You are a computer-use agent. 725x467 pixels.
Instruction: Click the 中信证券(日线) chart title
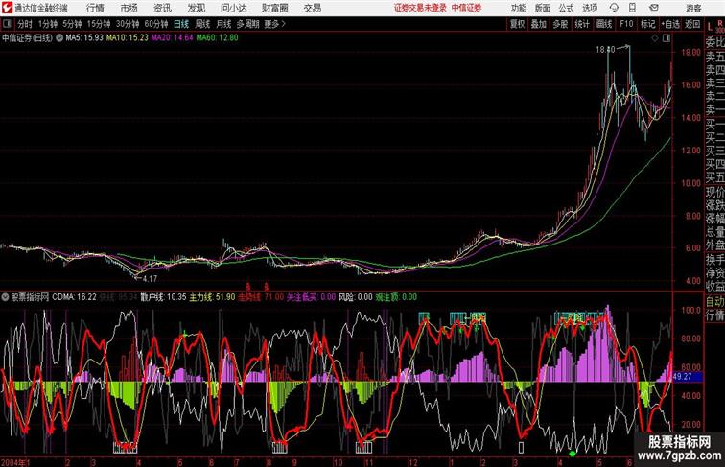tap(27, 38)
